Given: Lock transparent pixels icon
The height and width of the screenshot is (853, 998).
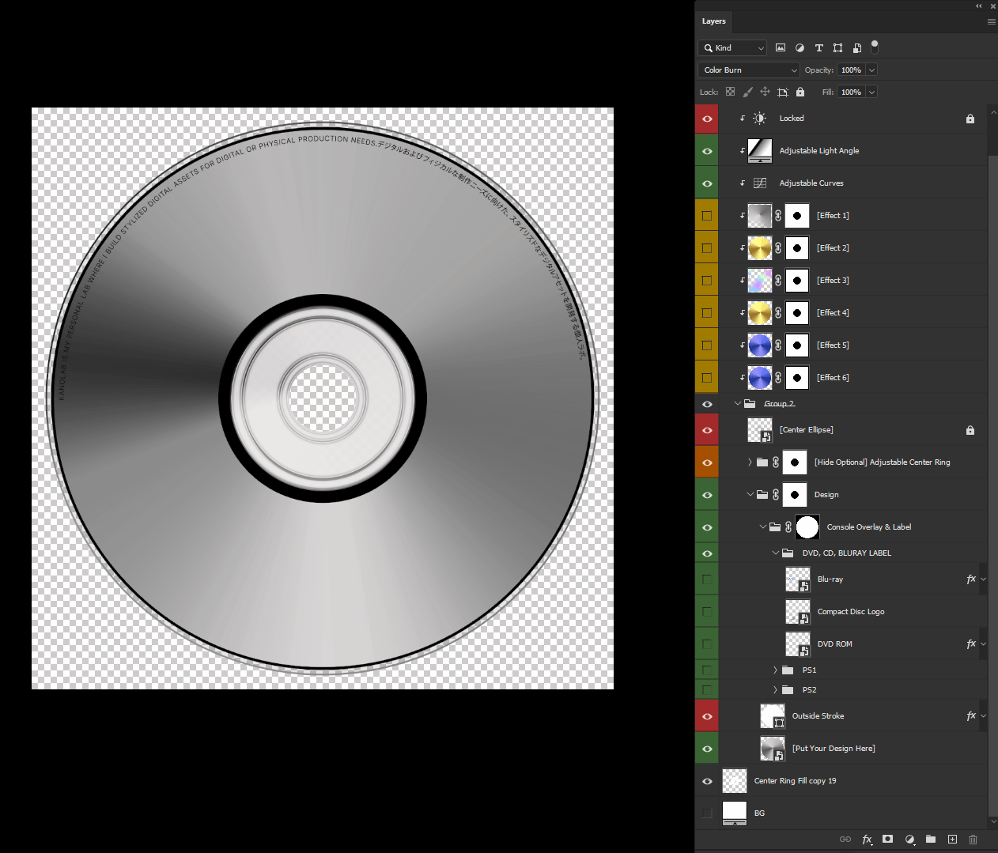Looking at the screenshot, I should click(731, 92).
